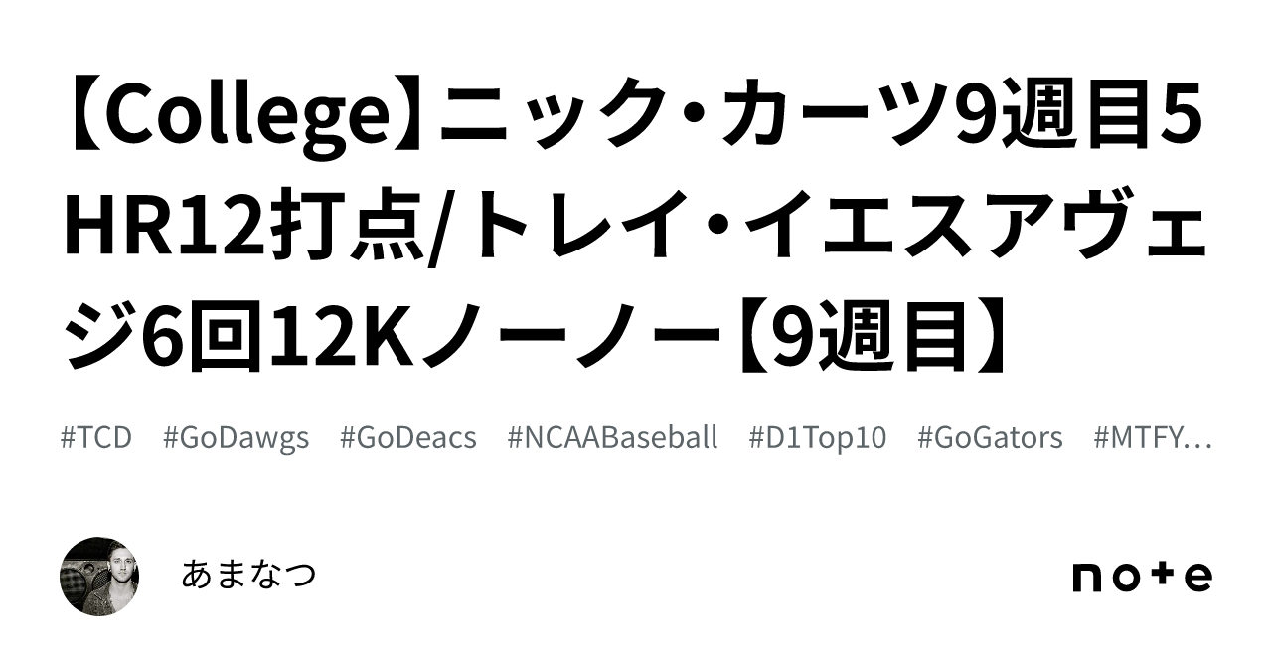Open author name あまなつ
This screenshot has width=1272, height=666.
248,575
